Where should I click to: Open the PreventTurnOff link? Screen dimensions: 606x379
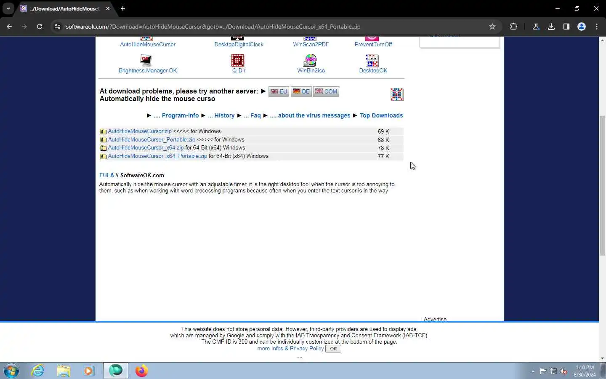(x=373, y=44)
